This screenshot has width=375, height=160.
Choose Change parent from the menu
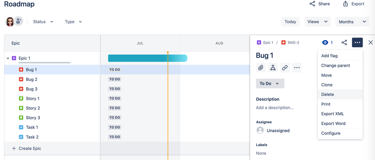pyautogui.click(x=340, y=65)
